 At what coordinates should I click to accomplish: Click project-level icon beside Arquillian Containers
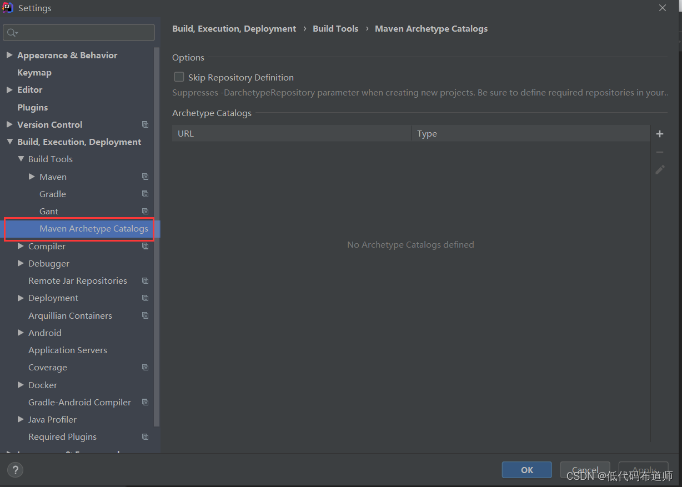click(145, 315)
